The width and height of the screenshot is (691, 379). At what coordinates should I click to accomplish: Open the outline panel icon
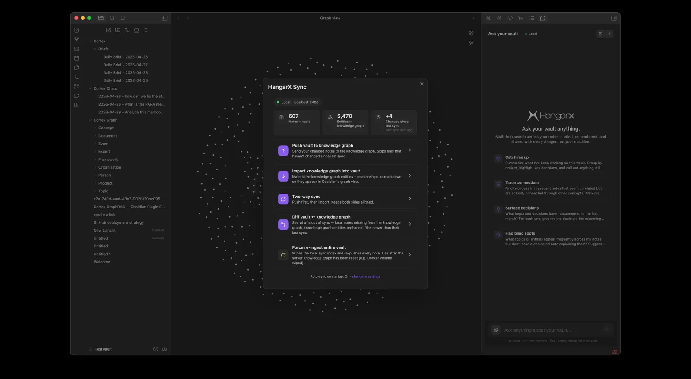click(532, 18)
